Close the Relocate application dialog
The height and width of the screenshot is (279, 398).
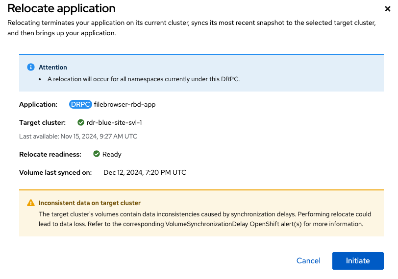pos(388,9)
